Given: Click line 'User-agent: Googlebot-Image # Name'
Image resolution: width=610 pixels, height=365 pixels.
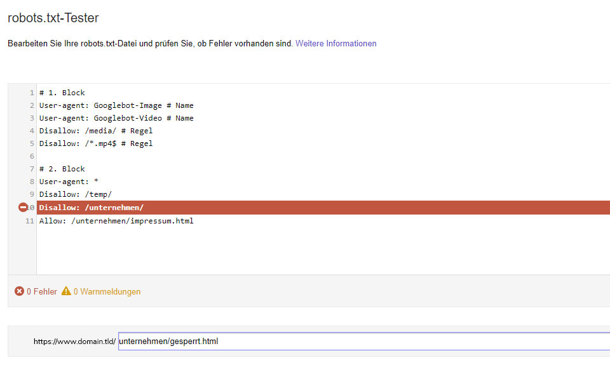Looking at the screenshot, I should pos(116,105).
